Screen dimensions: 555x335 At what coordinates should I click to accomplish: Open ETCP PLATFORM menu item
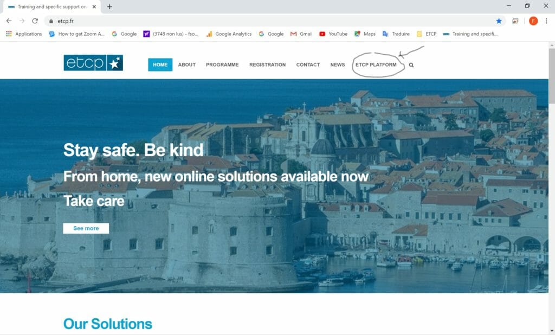pos(376,65)
